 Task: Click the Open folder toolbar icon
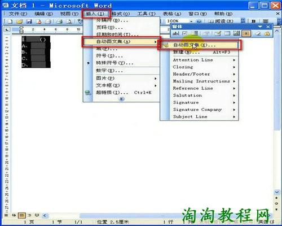[19, 21]
